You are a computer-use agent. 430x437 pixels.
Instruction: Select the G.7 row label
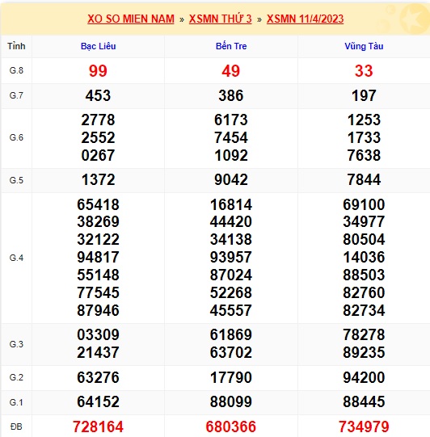tap(16, 95)
